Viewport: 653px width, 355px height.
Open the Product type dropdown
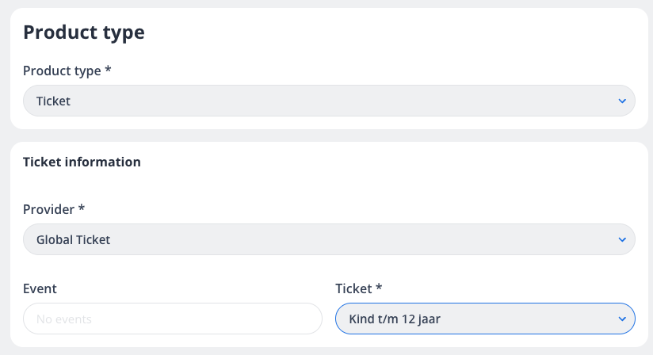329,101
